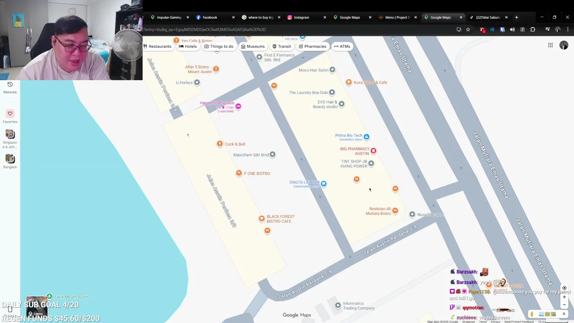Click the EVO Hair & Beauty studio pin

coord(342,104)
